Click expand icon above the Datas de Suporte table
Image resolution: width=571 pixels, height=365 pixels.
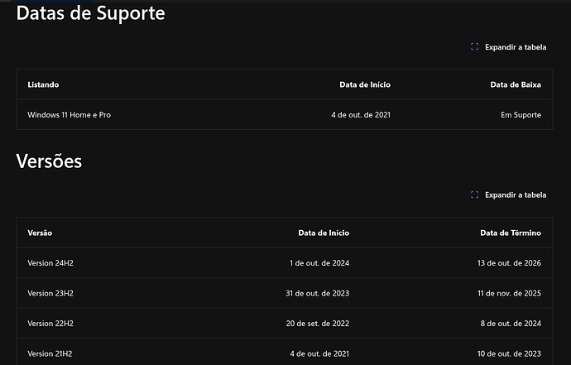point(474,47)
